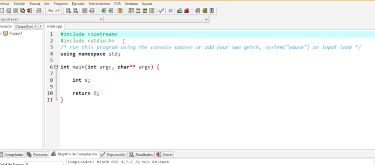The width and height of the screenshot is (375, 165).
Task: Collapse the main function fold marker
Action: coord(56,67)
